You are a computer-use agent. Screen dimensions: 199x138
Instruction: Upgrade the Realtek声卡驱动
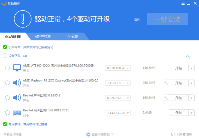pos(179,98)
